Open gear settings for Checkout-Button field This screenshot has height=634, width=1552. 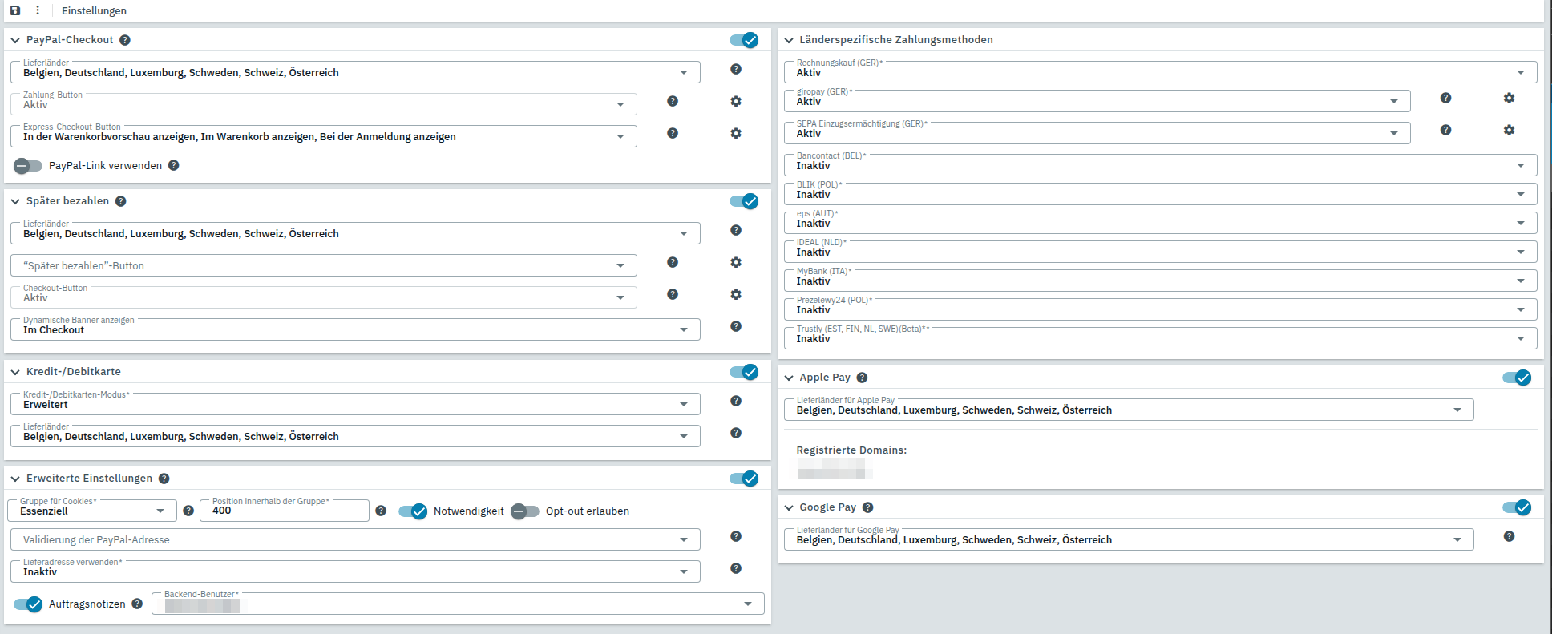coord(735,295)
